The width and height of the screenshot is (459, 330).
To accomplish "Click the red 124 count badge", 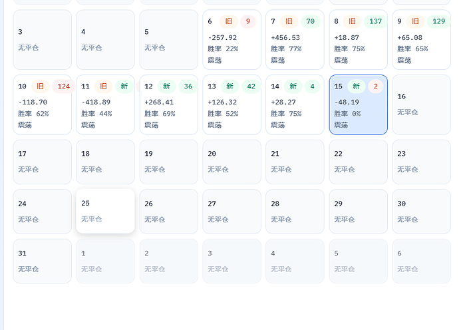I will click(63, 86).
